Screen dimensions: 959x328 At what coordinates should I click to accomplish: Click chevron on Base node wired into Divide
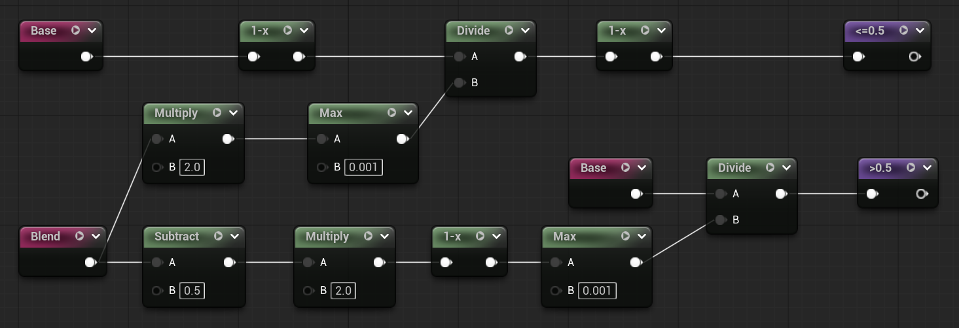(642, 168)
